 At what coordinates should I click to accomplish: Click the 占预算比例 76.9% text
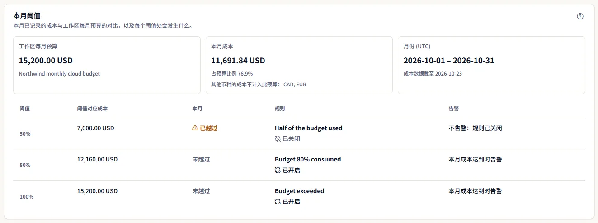(x=232, y=74)
